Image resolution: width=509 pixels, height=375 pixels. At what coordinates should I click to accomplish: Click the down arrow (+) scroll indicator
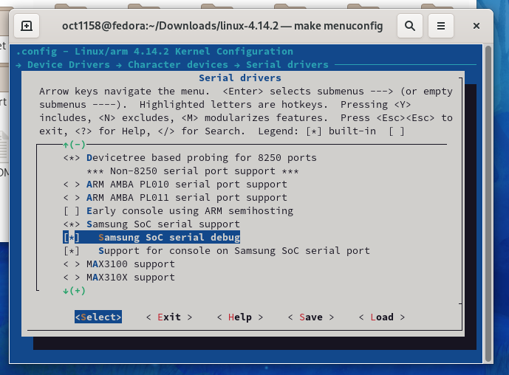click(x=75, y=291)
